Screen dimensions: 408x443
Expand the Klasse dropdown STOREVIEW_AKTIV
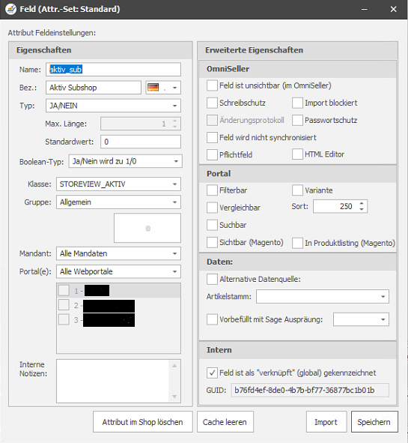tap(118, 184)
